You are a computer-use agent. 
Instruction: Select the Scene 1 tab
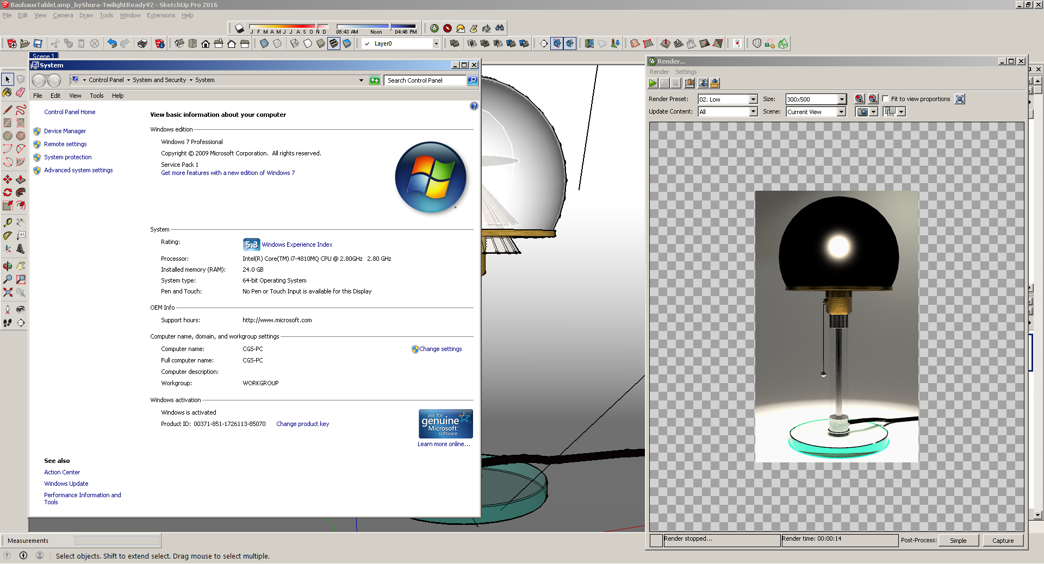tap(43, 55)
